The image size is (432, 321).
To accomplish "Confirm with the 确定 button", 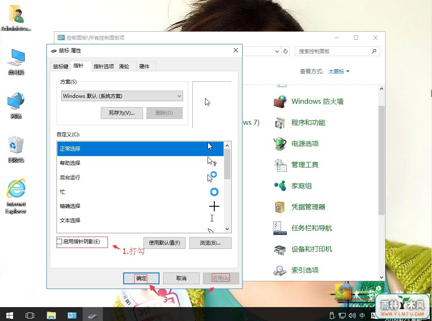I will click(x=141, y=278).
